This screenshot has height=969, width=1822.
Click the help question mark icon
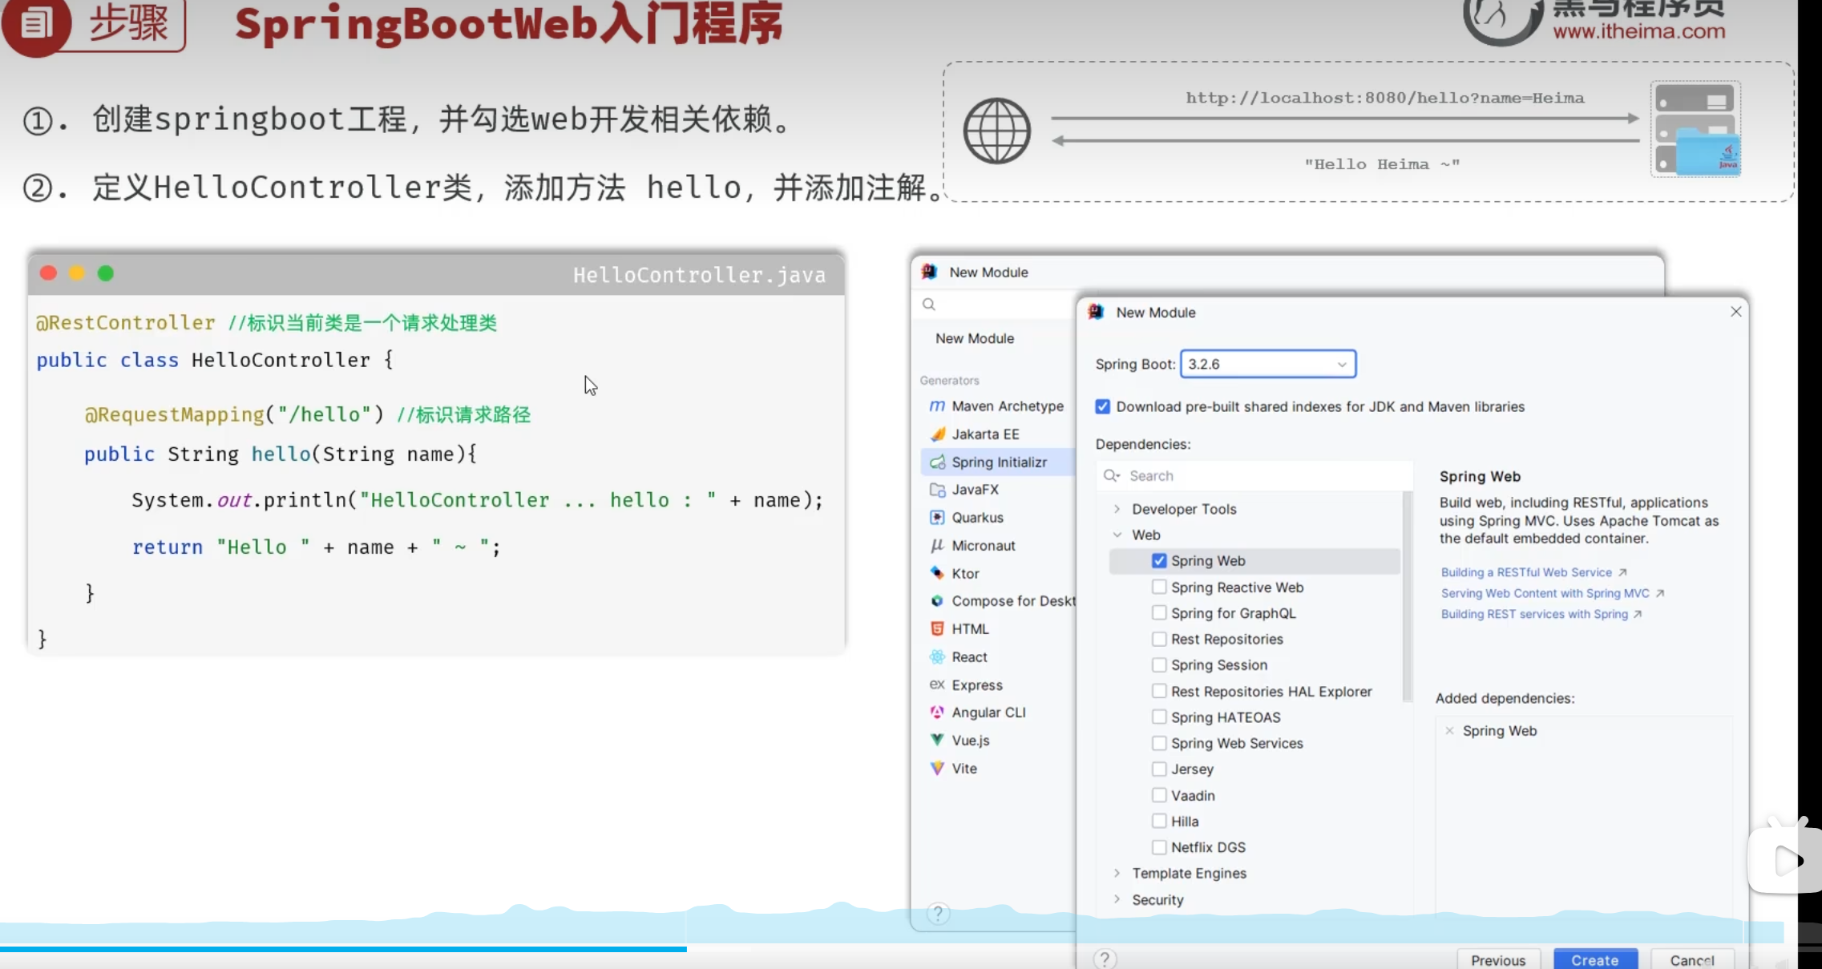pyautogui.click(x=1105, y=959)
